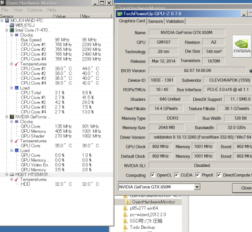
Task: Click the Driver Version field
Action: [x=201, y=137]
